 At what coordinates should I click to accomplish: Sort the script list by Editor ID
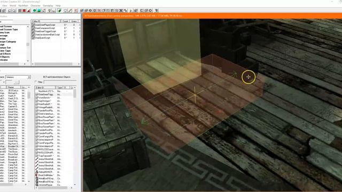[46, 21]
